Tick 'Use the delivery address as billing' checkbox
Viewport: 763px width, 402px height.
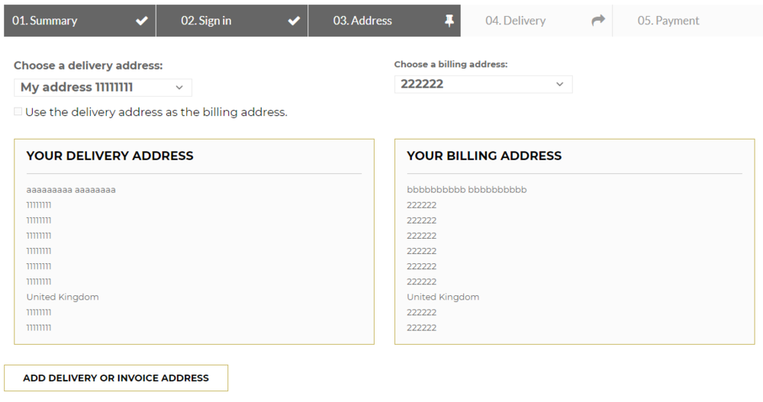(18, 112)
